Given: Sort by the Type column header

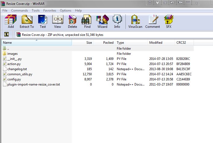Looking at the screenshot, I should pyautogui.click(x=131, y=42).
